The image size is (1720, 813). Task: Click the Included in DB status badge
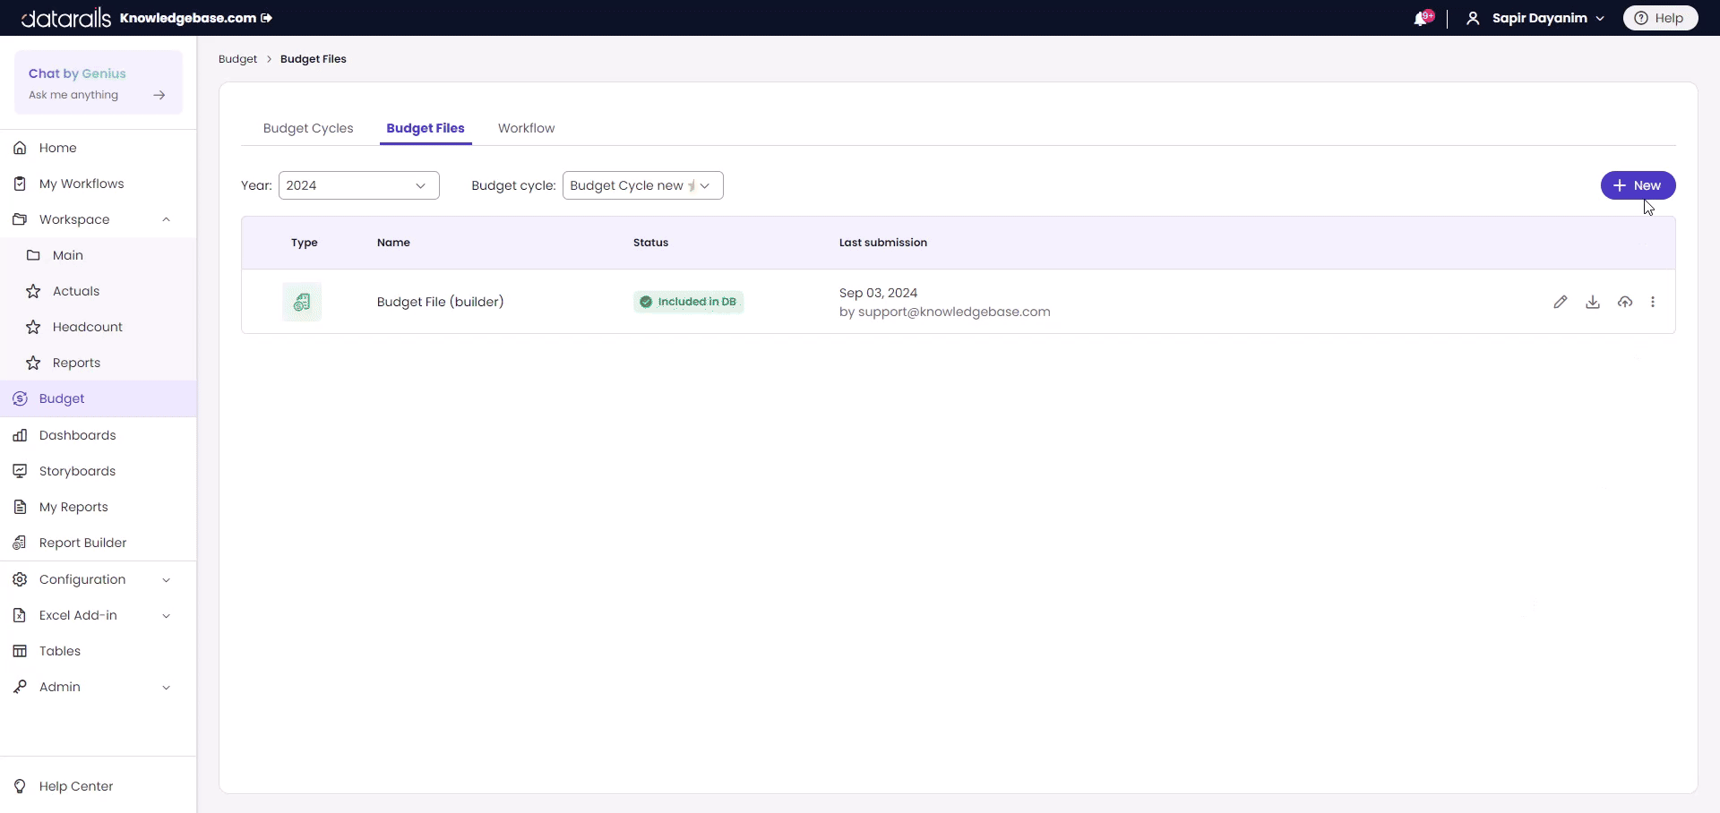tap(688, 302)
